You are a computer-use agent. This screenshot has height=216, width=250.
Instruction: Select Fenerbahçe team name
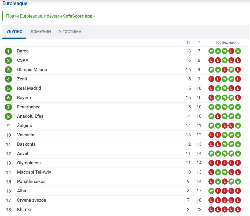(29, 107)
